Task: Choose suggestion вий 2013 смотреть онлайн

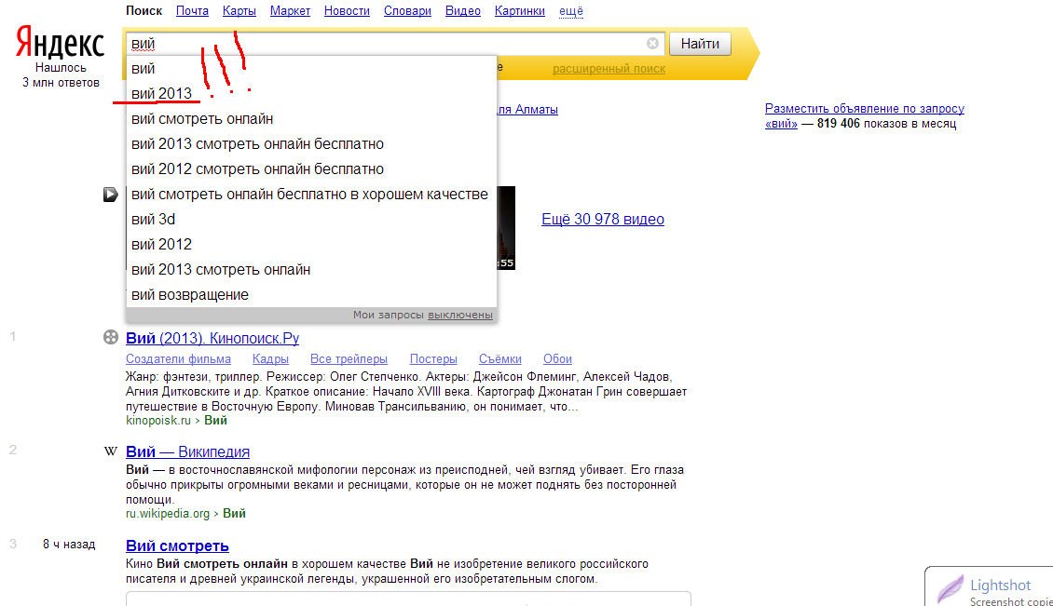Action: (x=311, y=270)
